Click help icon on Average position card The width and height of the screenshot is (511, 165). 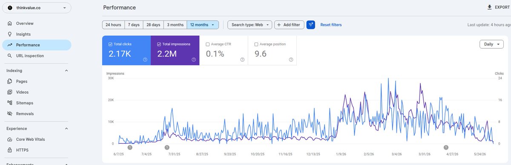point(291,60)
